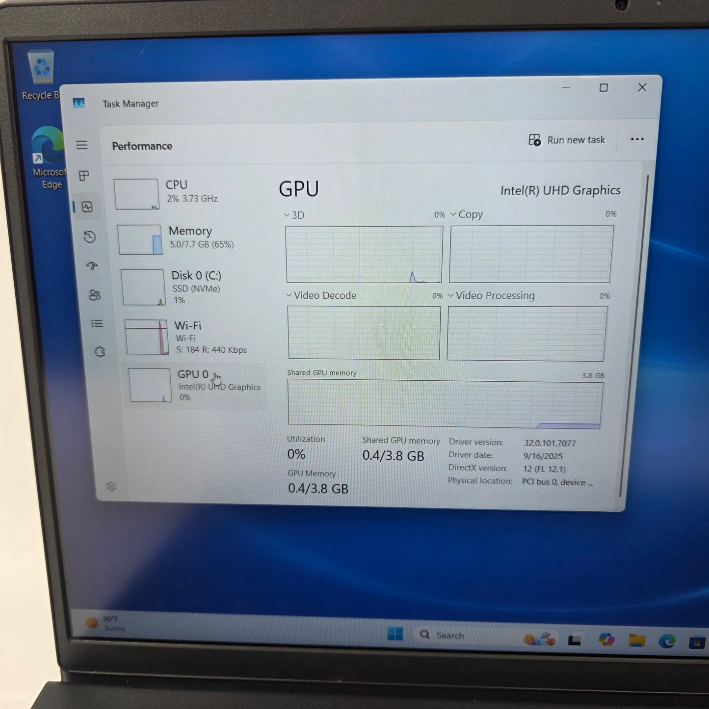Open Task Manager settings gear icon

(x=111, y=486)
